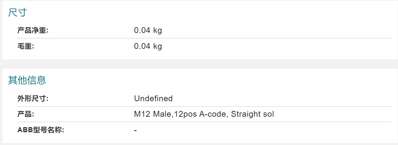This screenshot has width=398, height=145.
Task: Click gray gap between 尺寸 and 其他信息 panels
Action: point(199,64)
